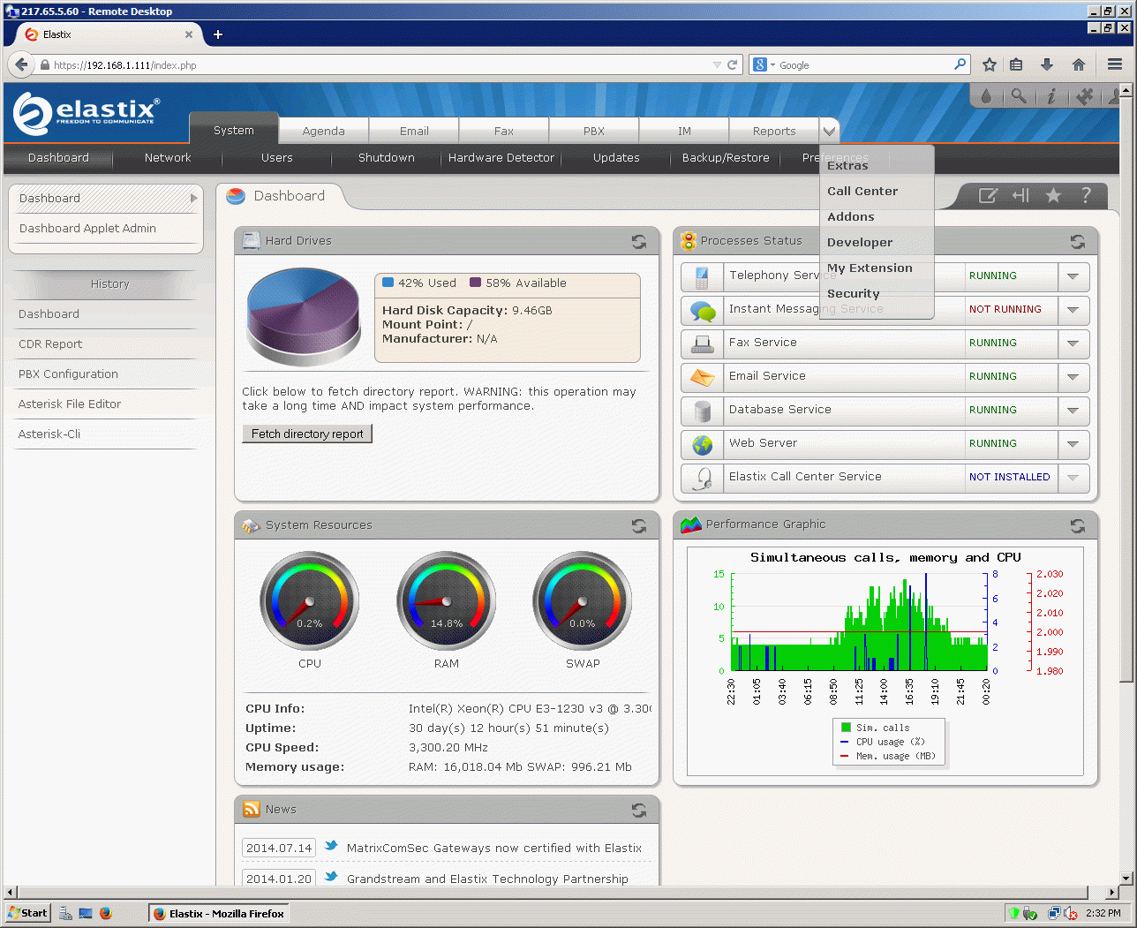Viewport: 1137px width, 928px height.
Task: Open Server Manager from the quick launch bar
Action: 66,913
